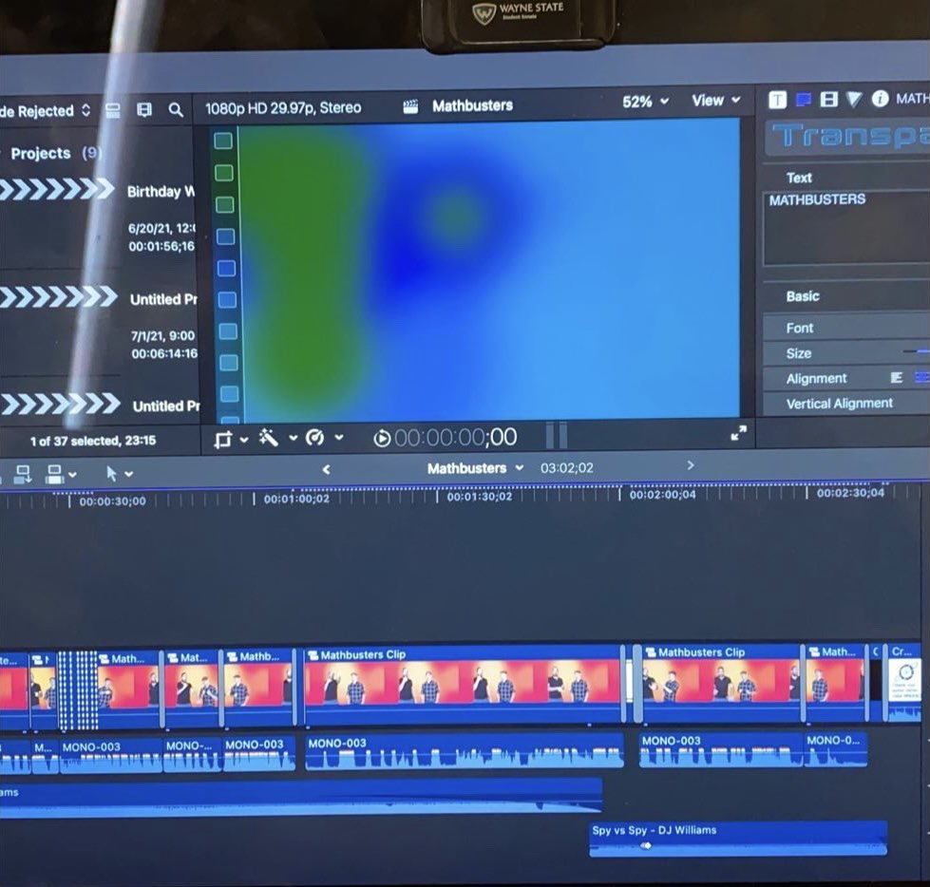Click the 00:01:30;02 ruler mark

click(479, 497)
